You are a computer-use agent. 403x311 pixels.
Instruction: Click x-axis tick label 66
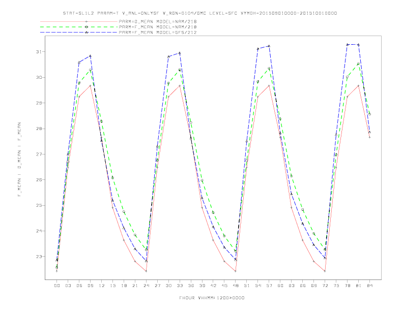[x=303, y=286]
